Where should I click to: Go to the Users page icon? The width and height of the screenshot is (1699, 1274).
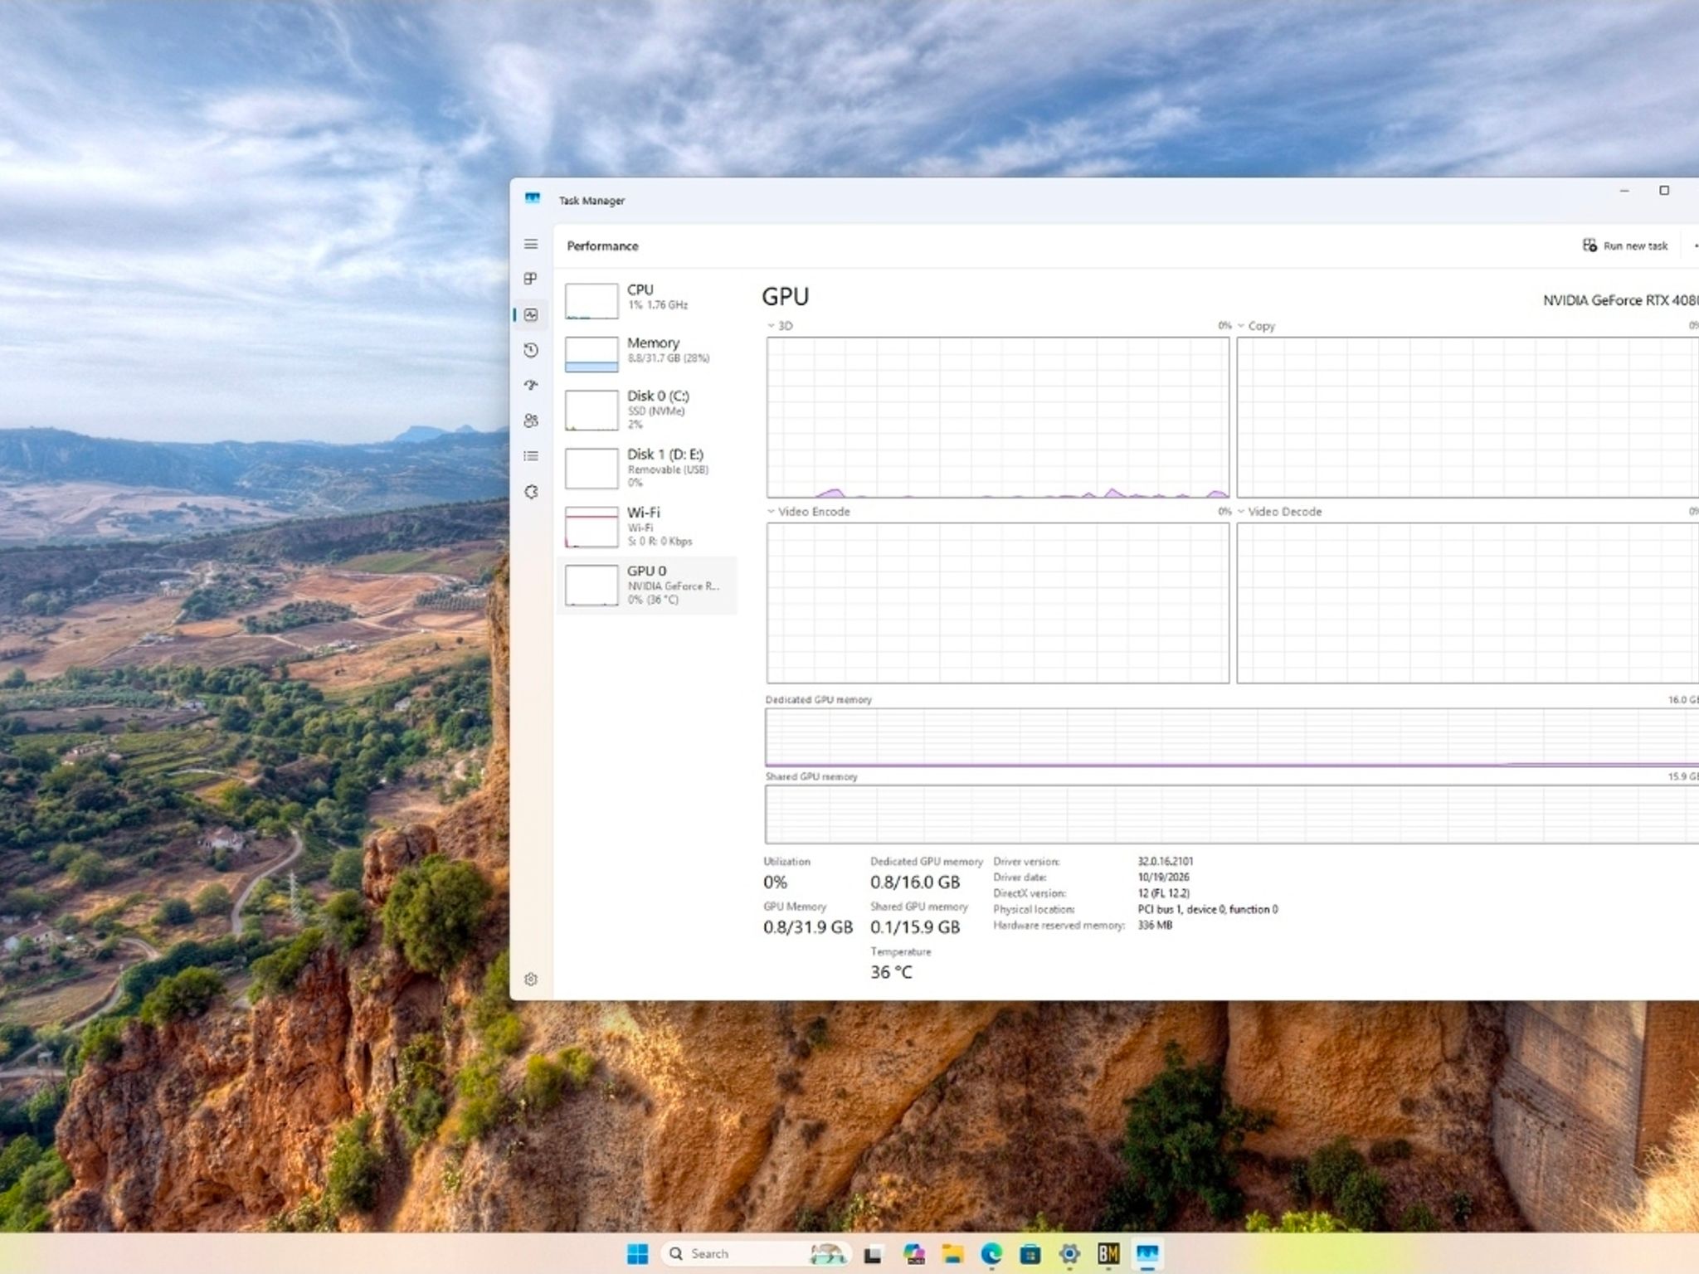[531, 421]
